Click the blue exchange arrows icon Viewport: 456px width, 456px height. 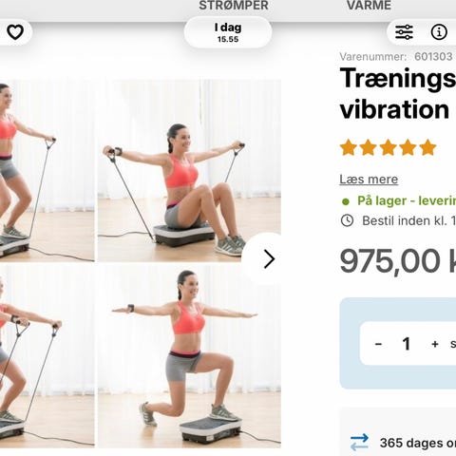(x=359, y=442)
